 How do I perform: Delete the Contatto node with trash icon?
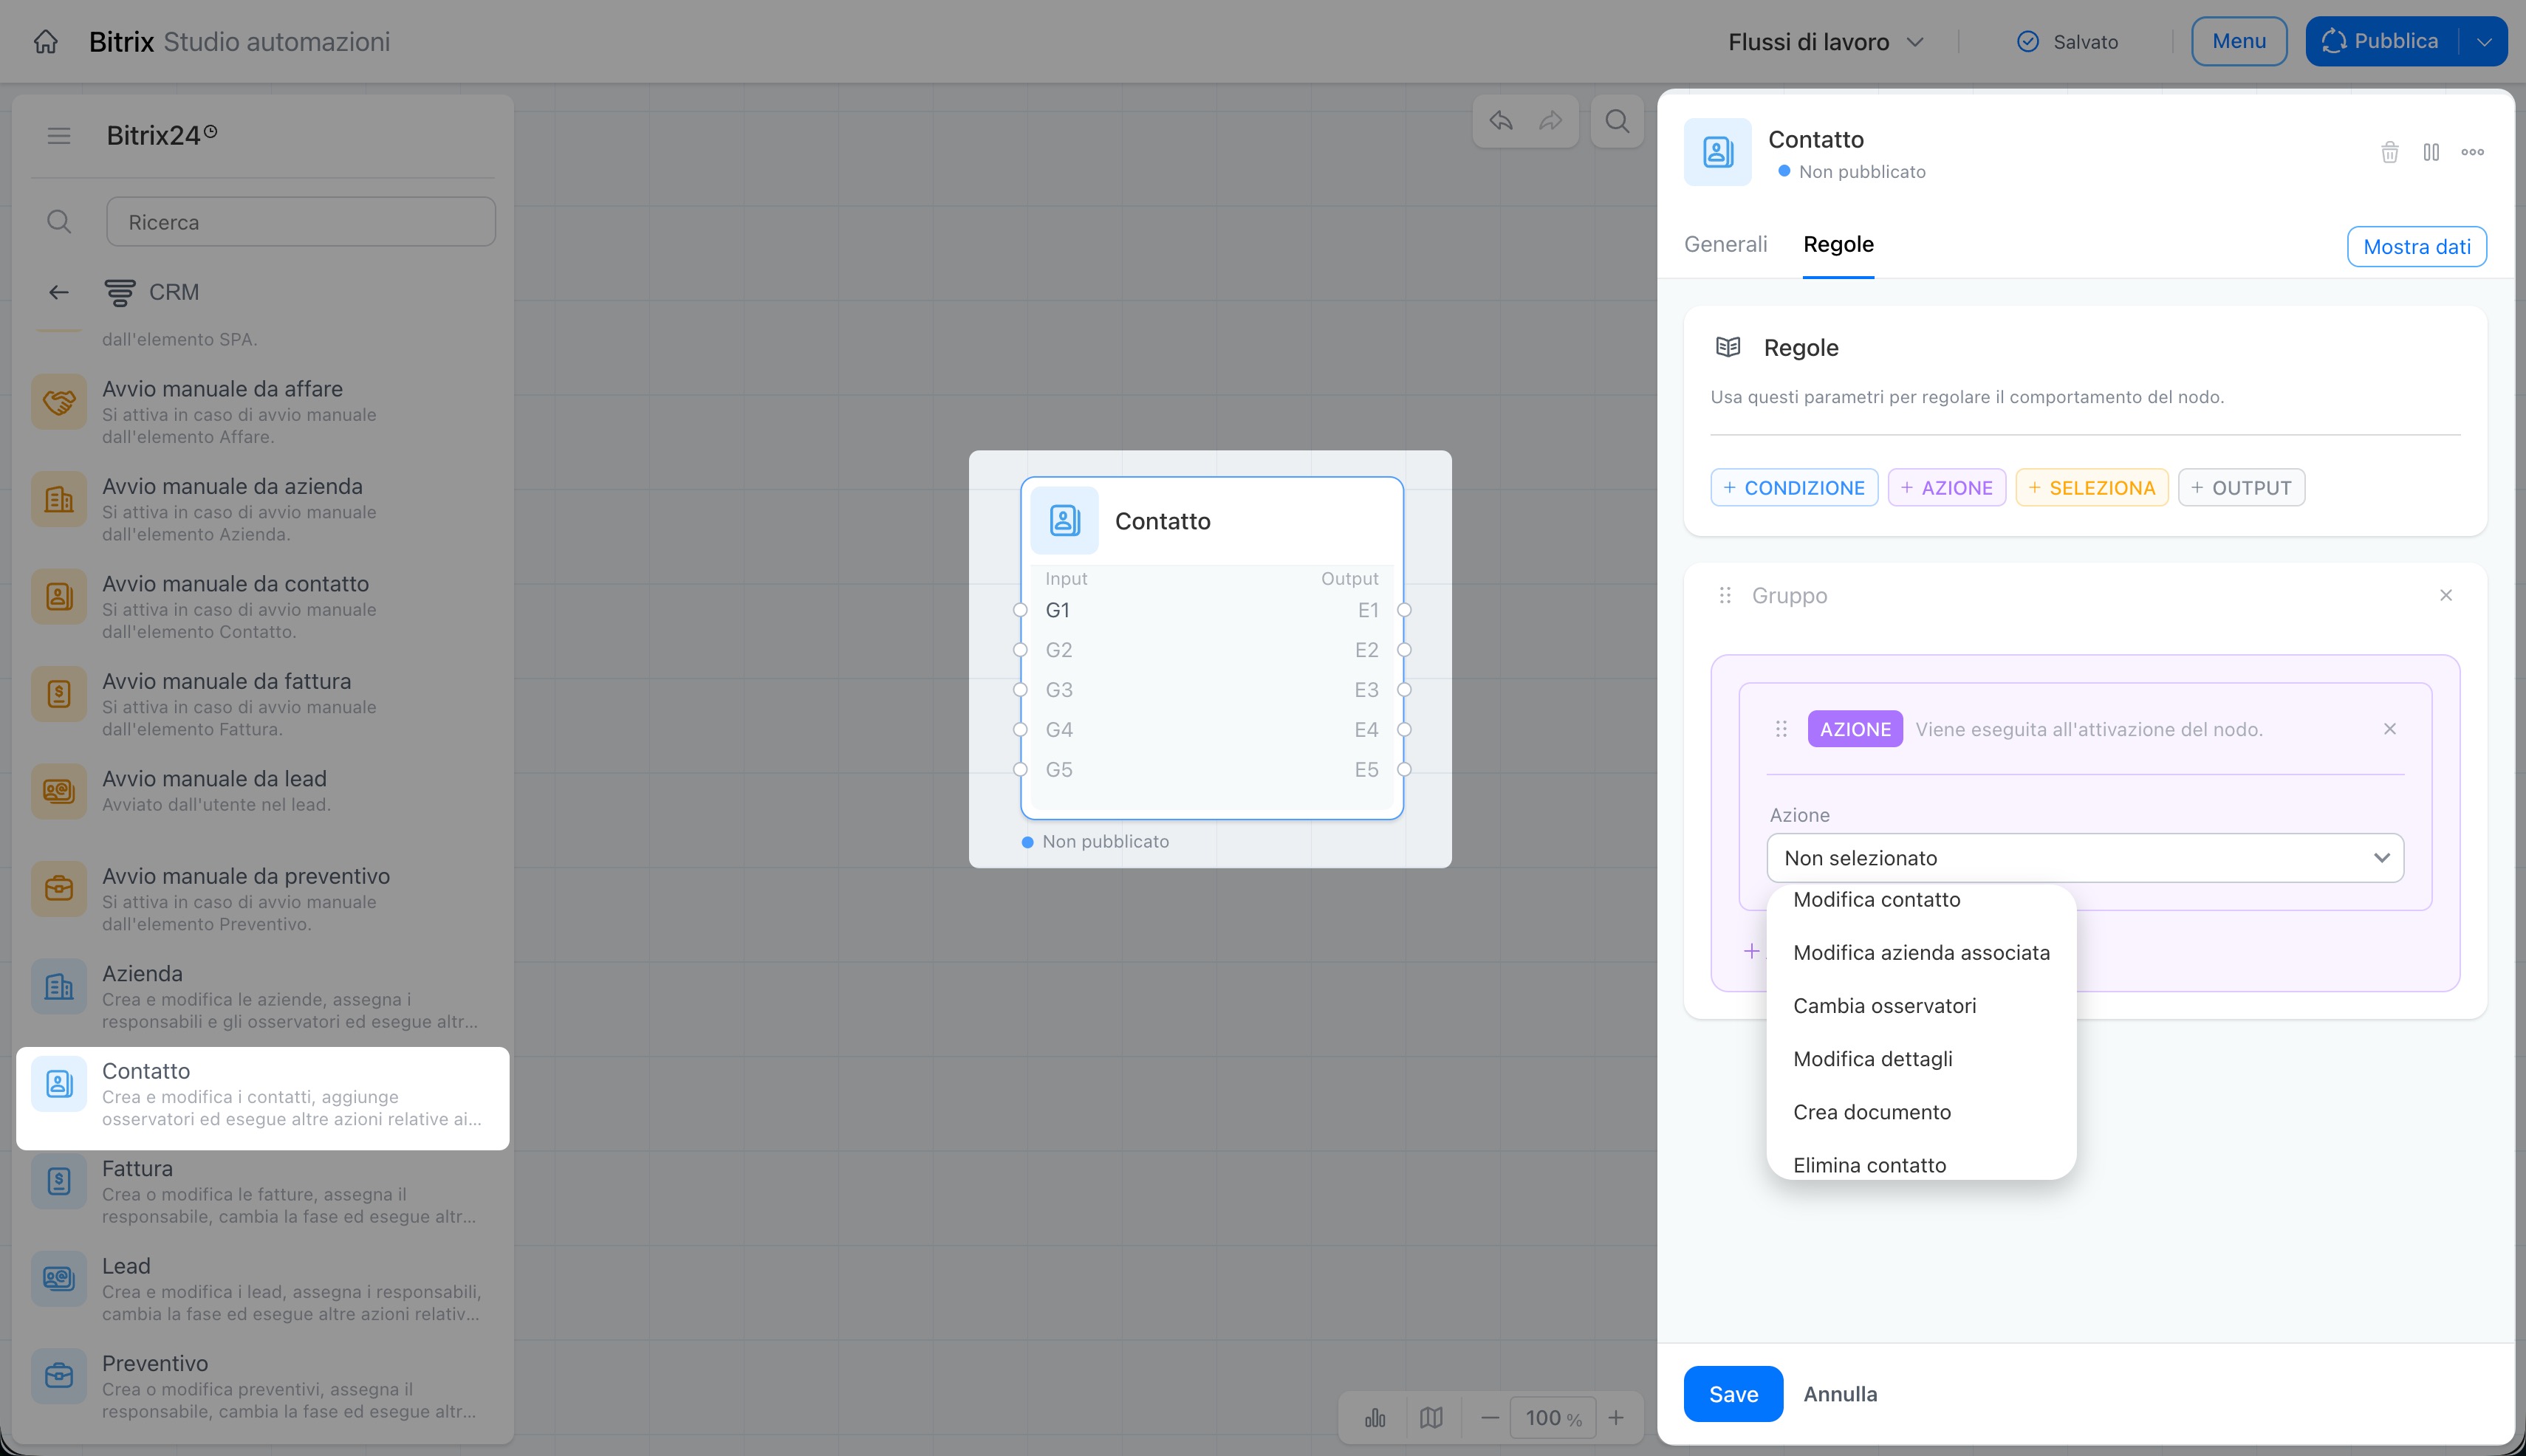point(2390,152)
